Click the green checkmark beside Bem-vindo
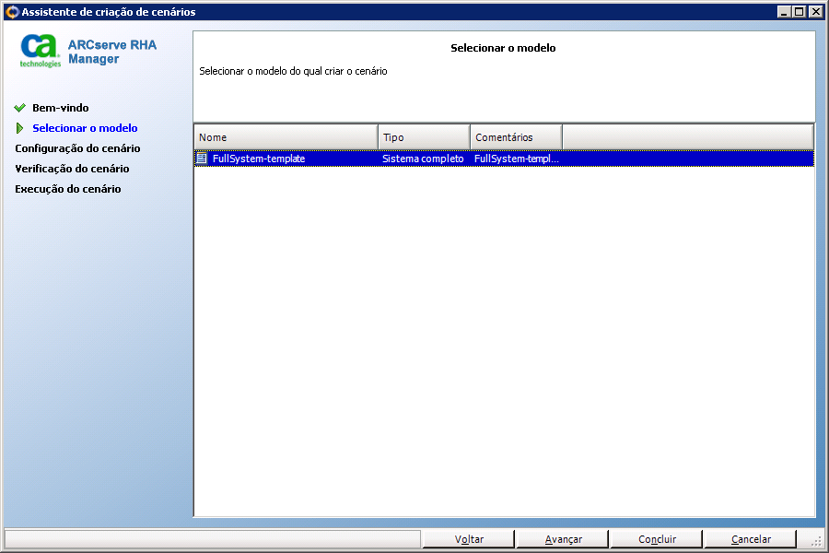Image resolution: width=829 pixels, height=553 pixels. coord(20,108)
